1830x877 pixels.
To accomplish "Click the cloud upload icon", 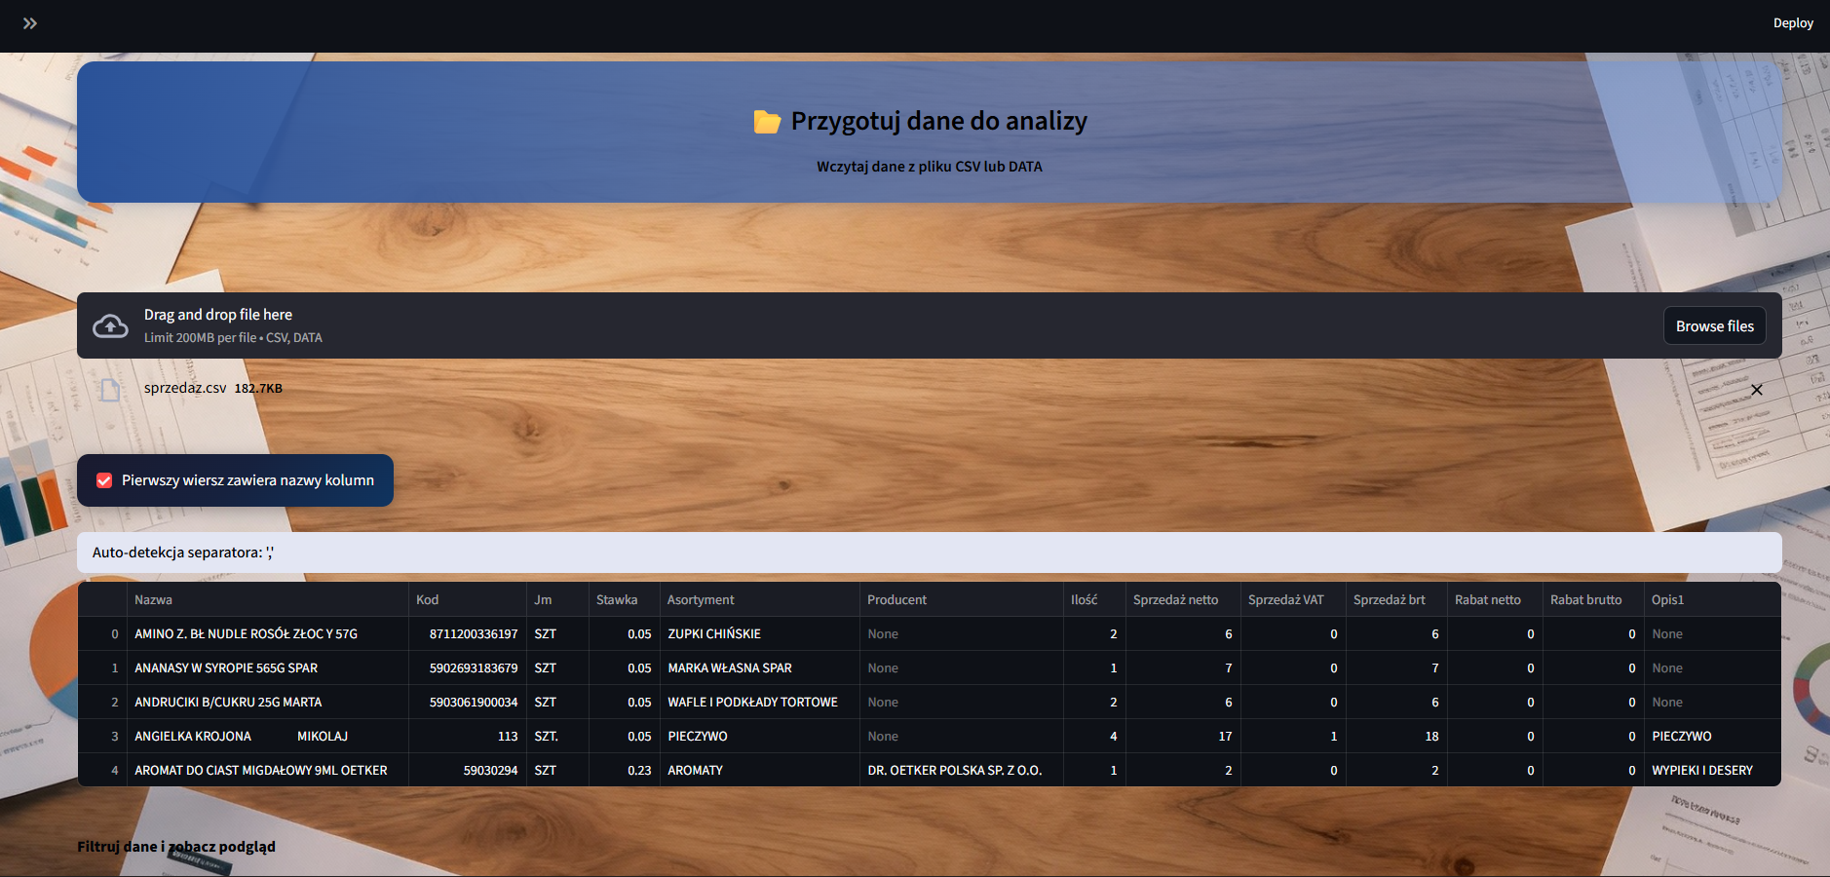I will point(110,325).
